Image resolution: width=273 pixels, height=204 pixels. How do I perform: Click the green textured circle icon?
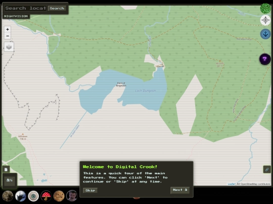pos(265,8)
